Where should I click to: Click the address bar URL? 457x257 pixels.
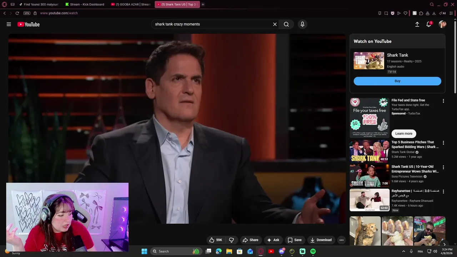[x=59, y=13]
